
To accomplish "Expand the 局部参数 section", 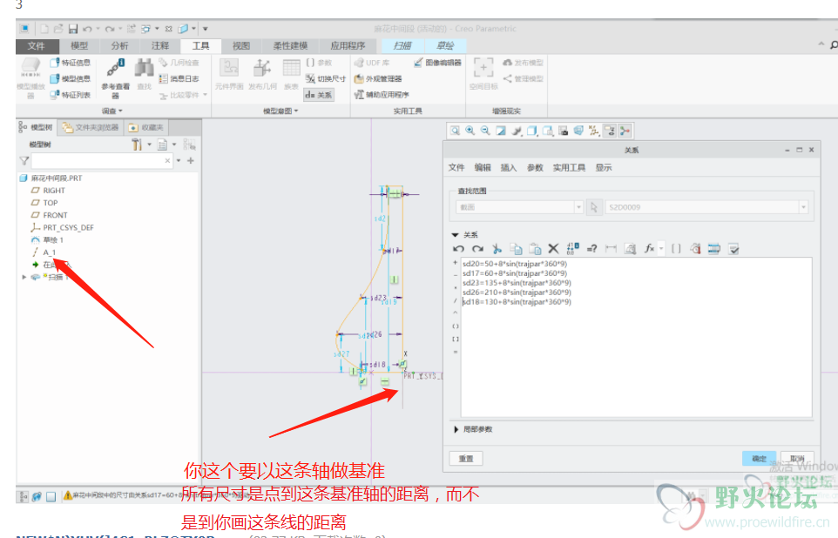I will pyautogui.click(x=456, y=429).
